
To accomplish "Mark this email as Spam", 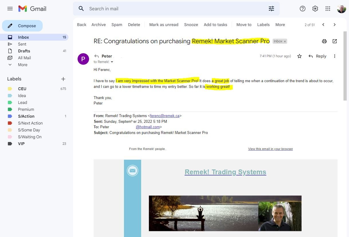I will 117,25.
